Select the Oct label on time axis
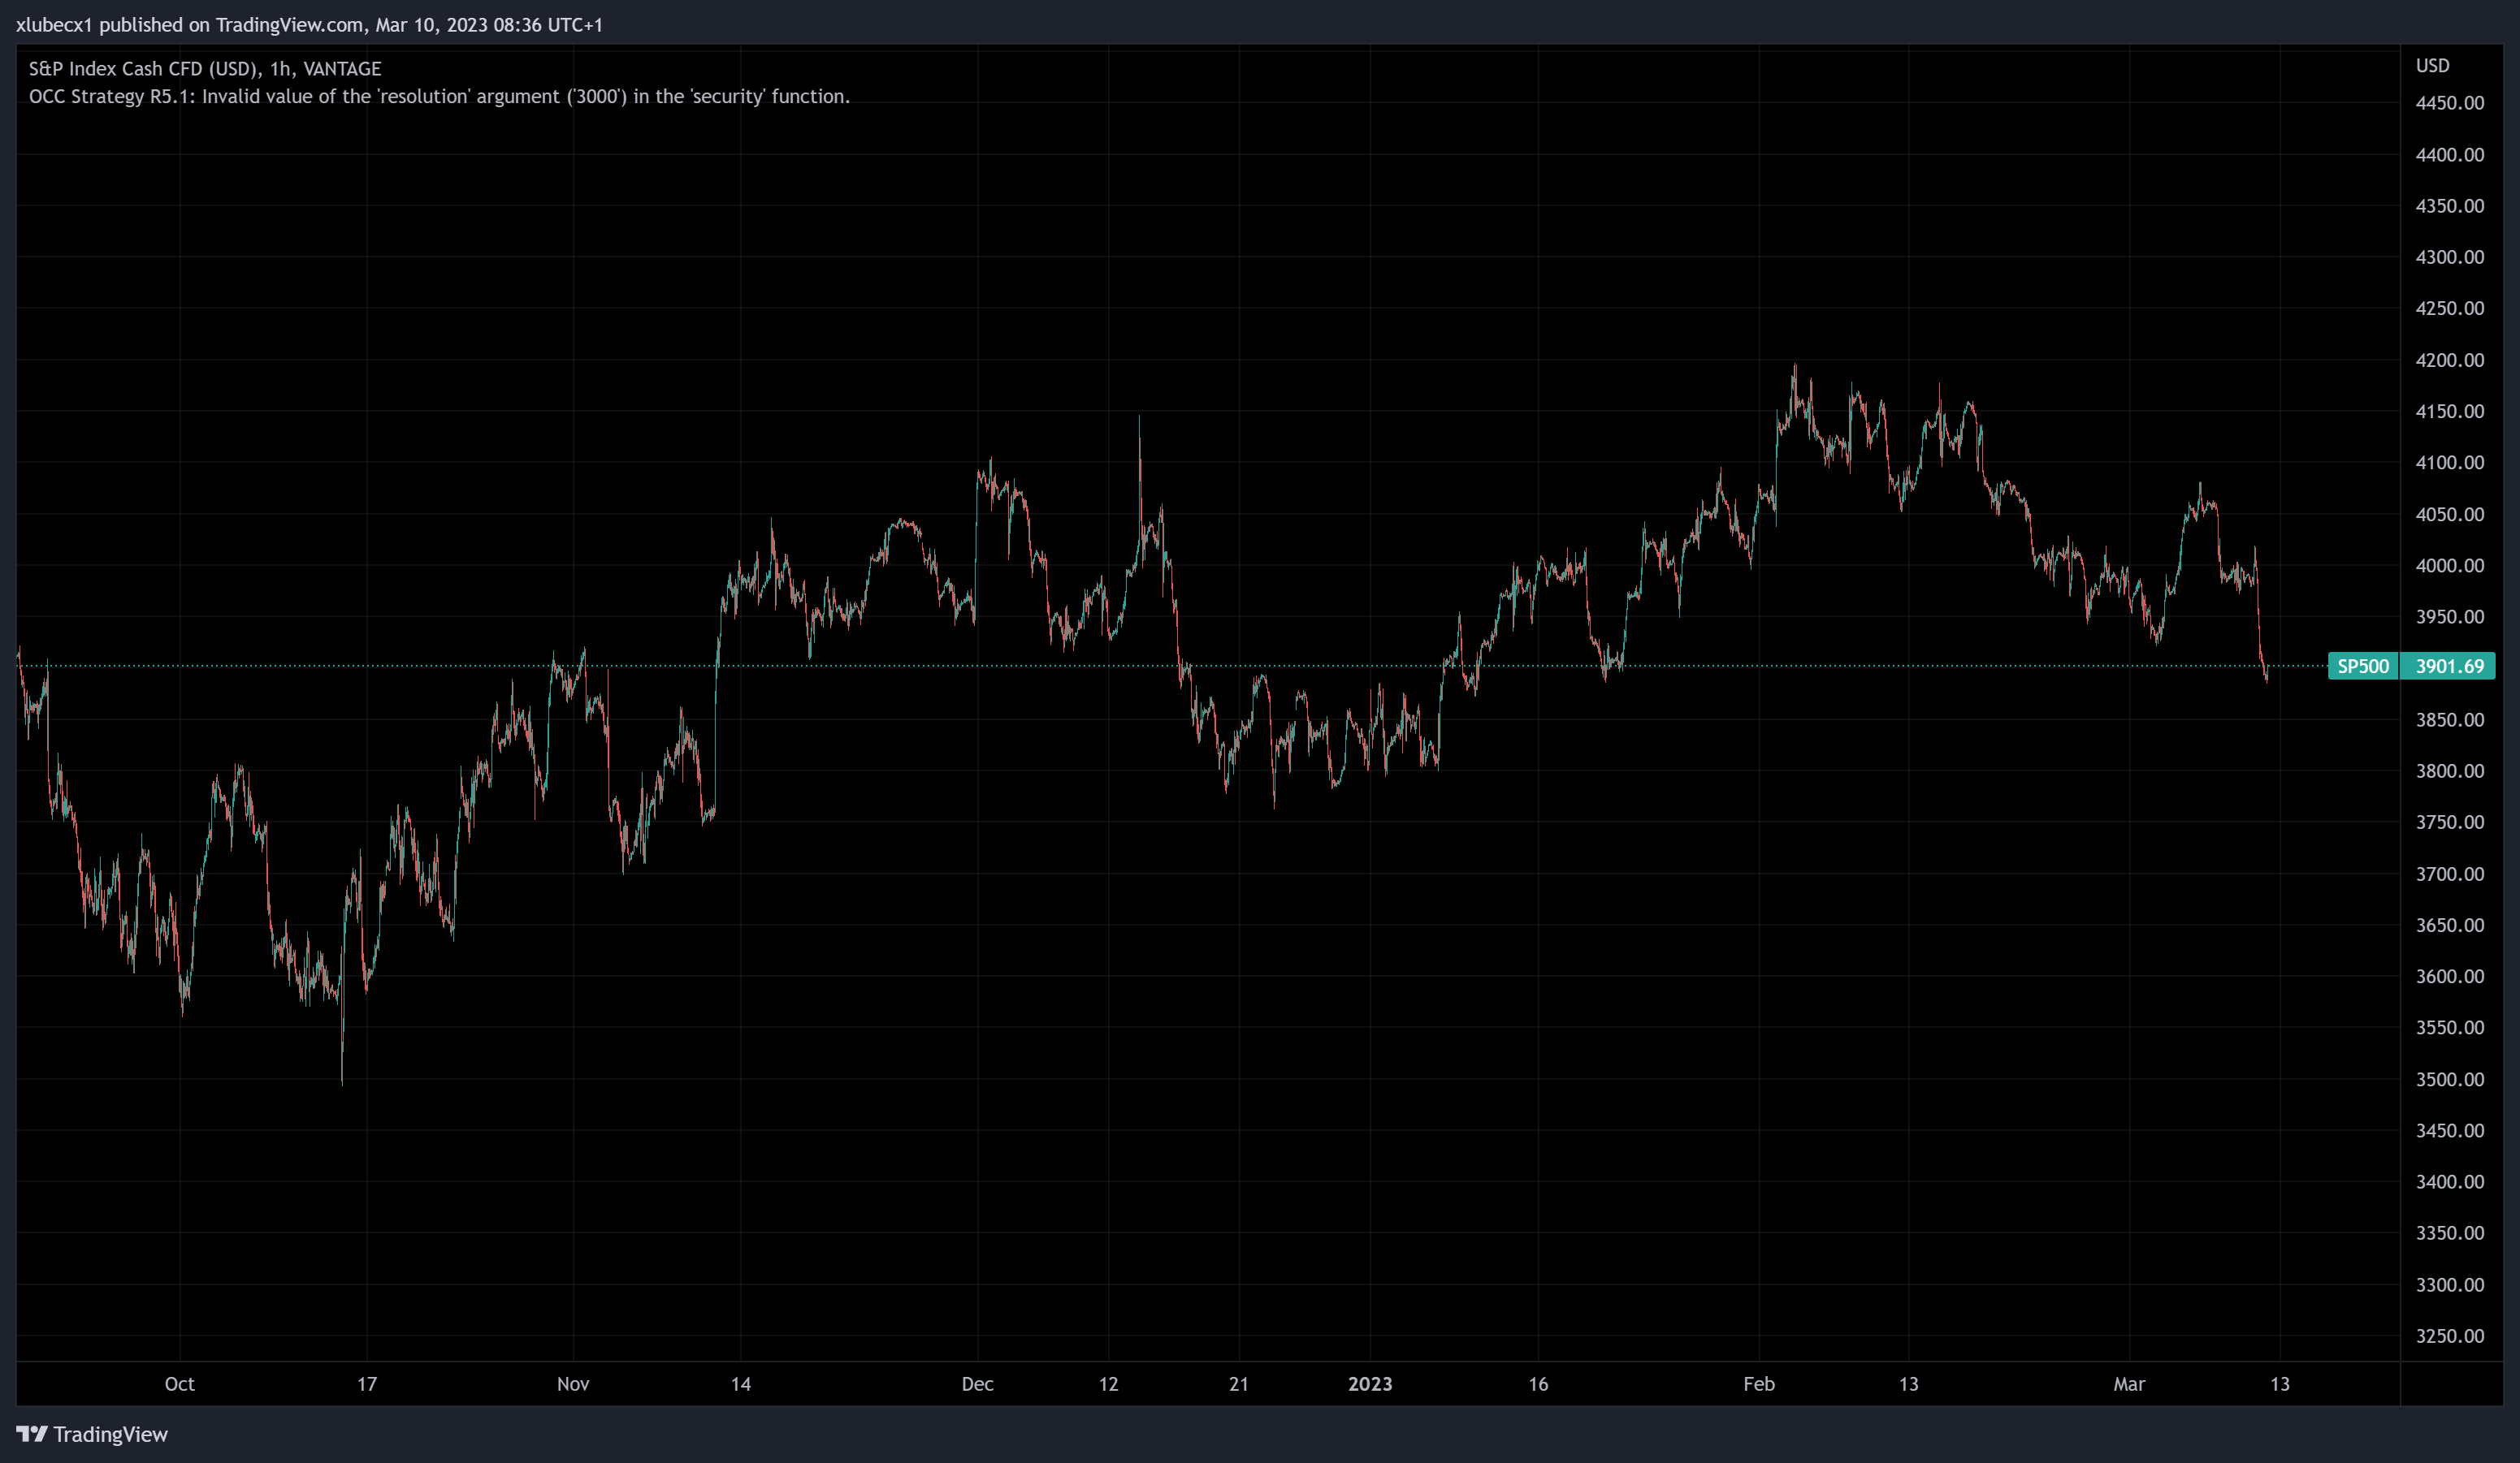Screen dimensions: 2520x1463 [179, 1384]
